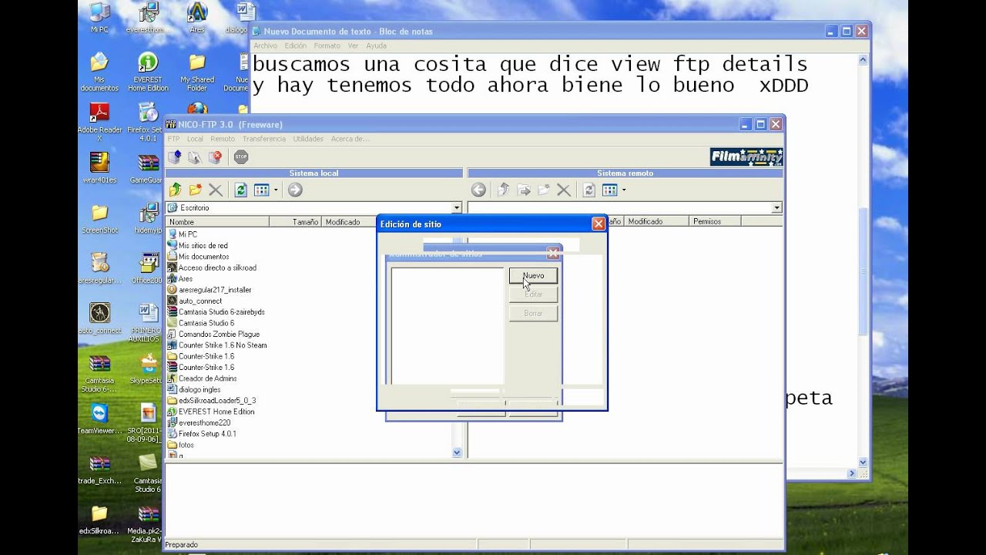Open My Shared Folder on desktop
Screen dimensions: 986x555
click(197, 72)
